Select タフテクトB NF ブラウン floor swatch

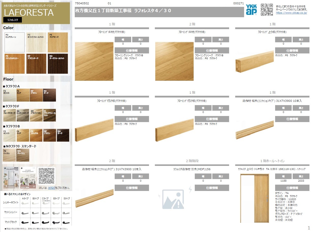tap(50, 135)
